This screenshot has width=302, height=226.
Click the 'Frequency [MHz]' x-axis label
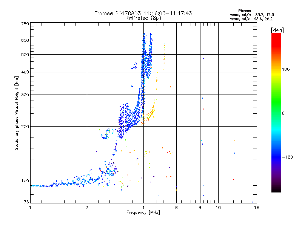pyautogui.click(x=143, y=212)
